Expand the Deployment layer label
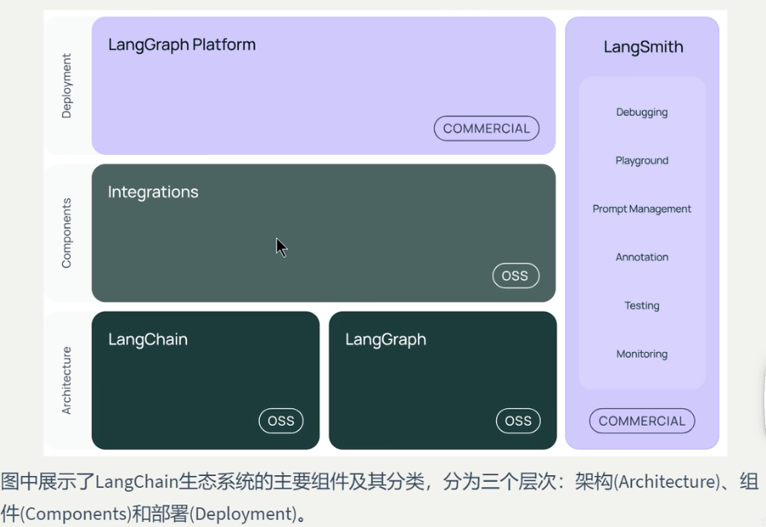This screenshot has width=766, height=527. (x=66, y=84)
